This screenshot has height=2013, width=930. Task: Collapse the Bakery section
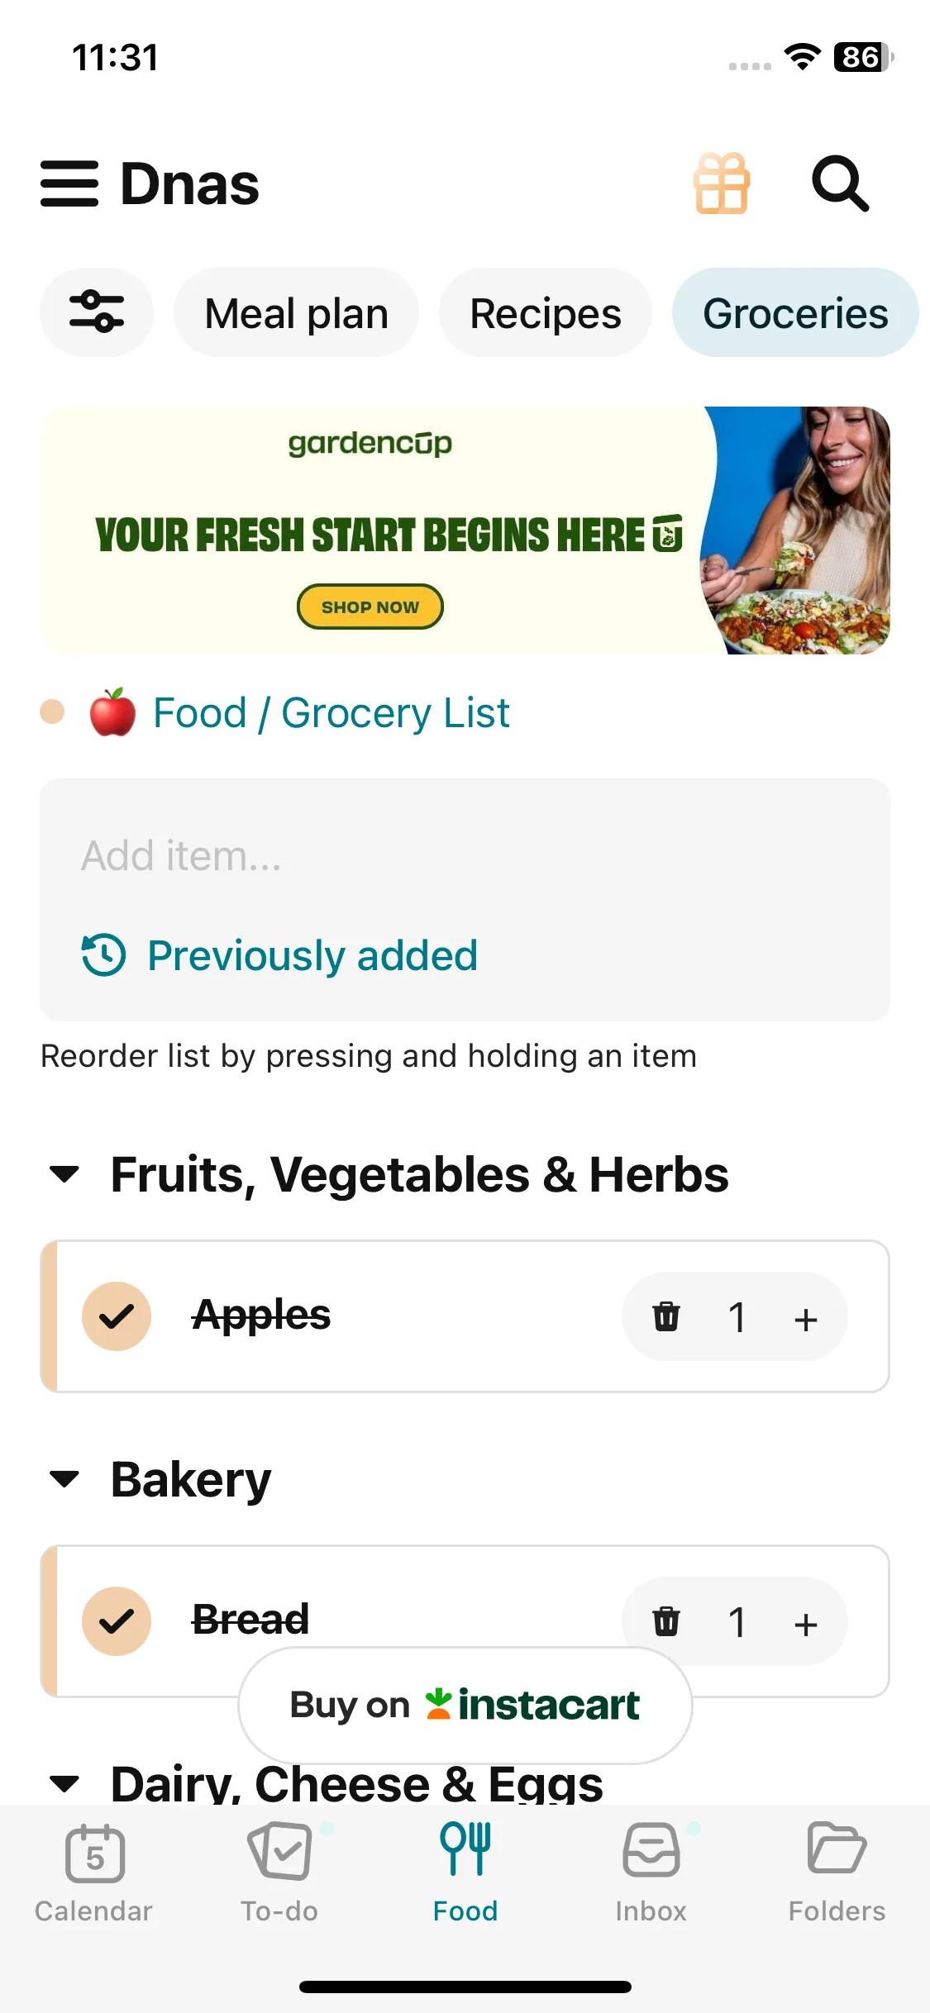[64, 1479]
